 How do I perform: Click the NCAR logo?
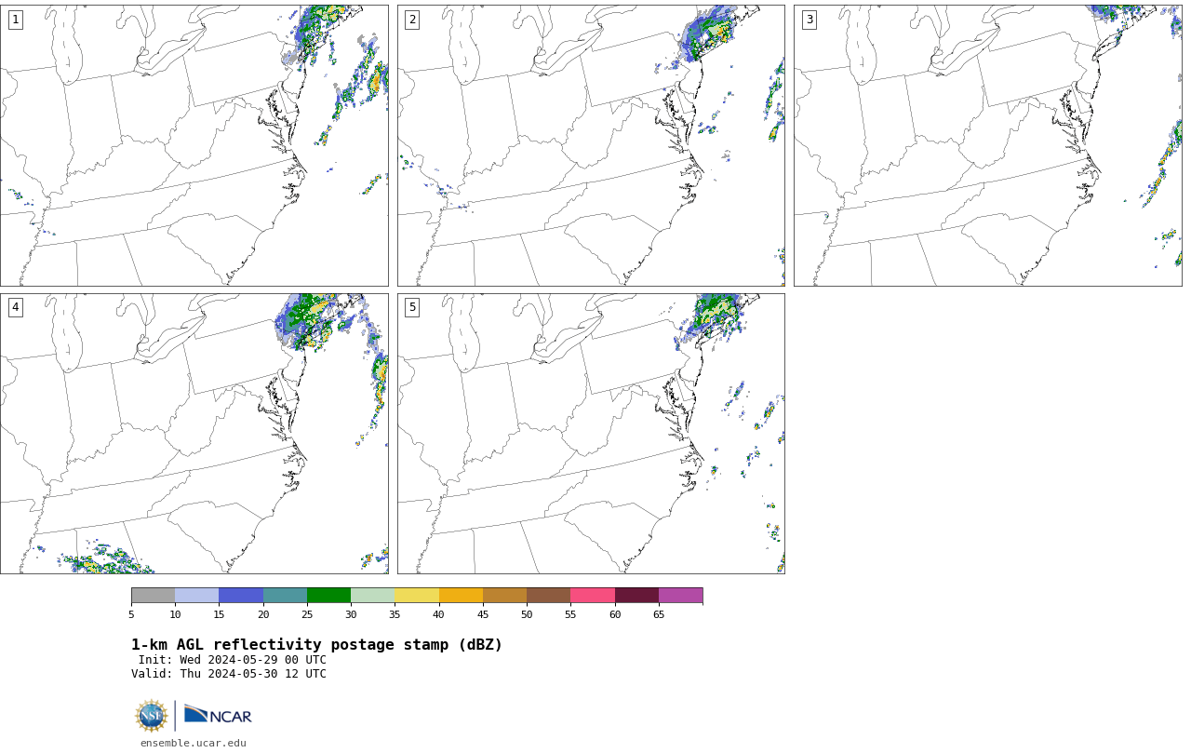(218, 715)
